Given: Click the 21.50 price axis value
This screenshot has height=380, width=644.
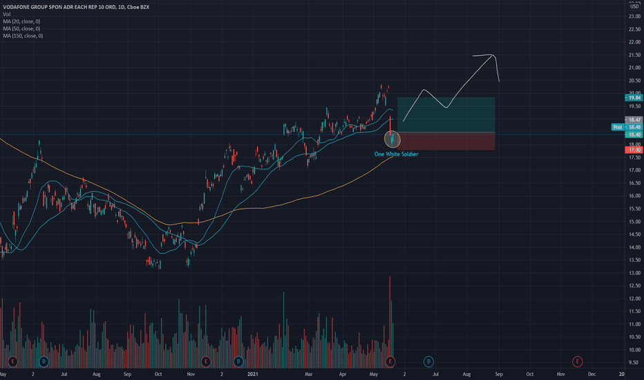Looking at the screenshot, I should [634, 55].
